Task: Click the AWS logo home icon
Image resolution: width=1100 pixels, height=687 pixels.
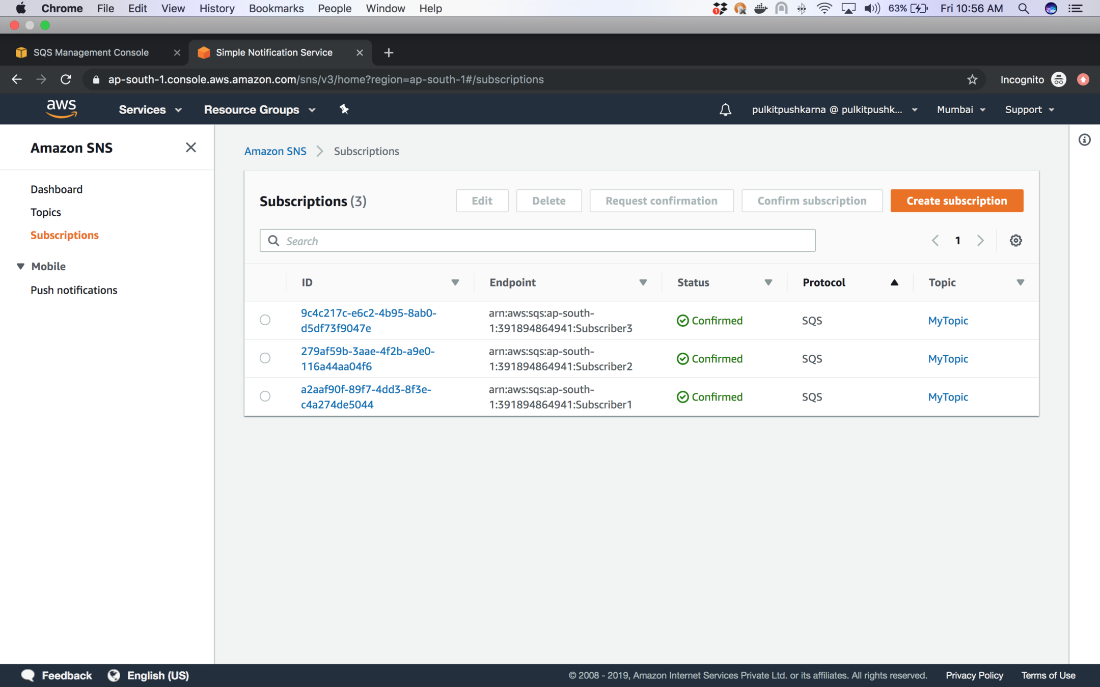Action: click(62, 108)
